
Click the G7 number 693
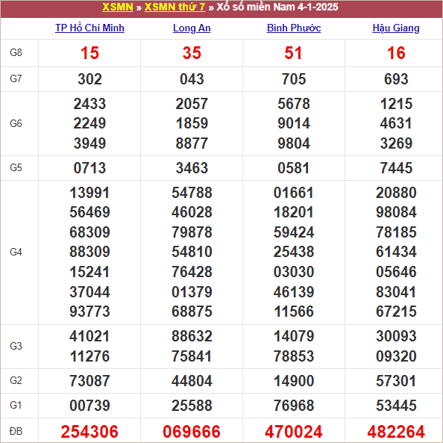point(396,79)
